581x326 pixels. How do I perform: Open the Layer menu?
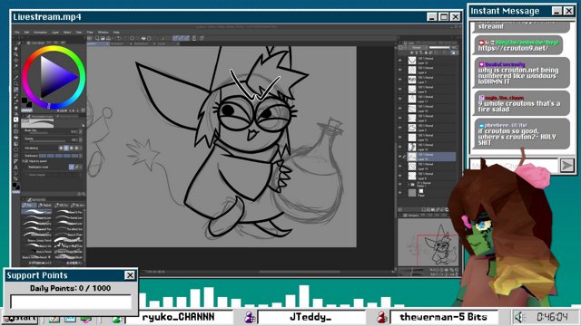[55, 33]
